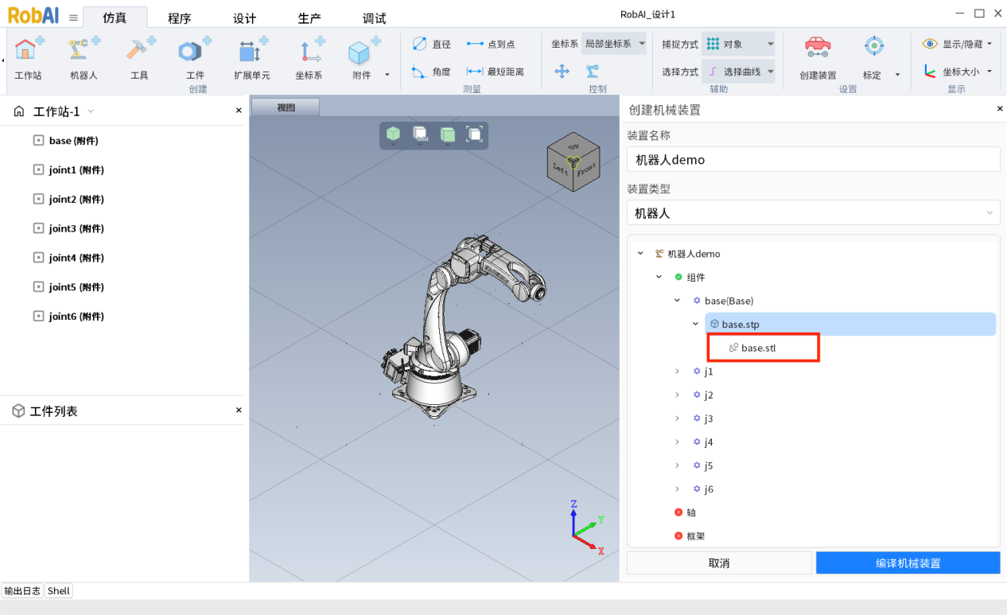Screen dimensions: 1007x615
Task: Select the base.stl file entry
Action: coord(758,348)
